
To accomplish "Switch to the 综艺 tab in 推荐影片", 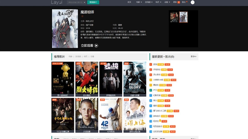I will click(86, 57).
